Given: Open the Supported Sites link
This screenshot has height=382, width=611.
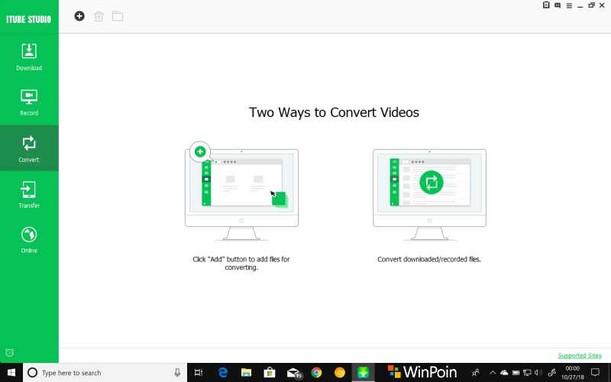Looking at the screenshot, I should coord(580,355).
